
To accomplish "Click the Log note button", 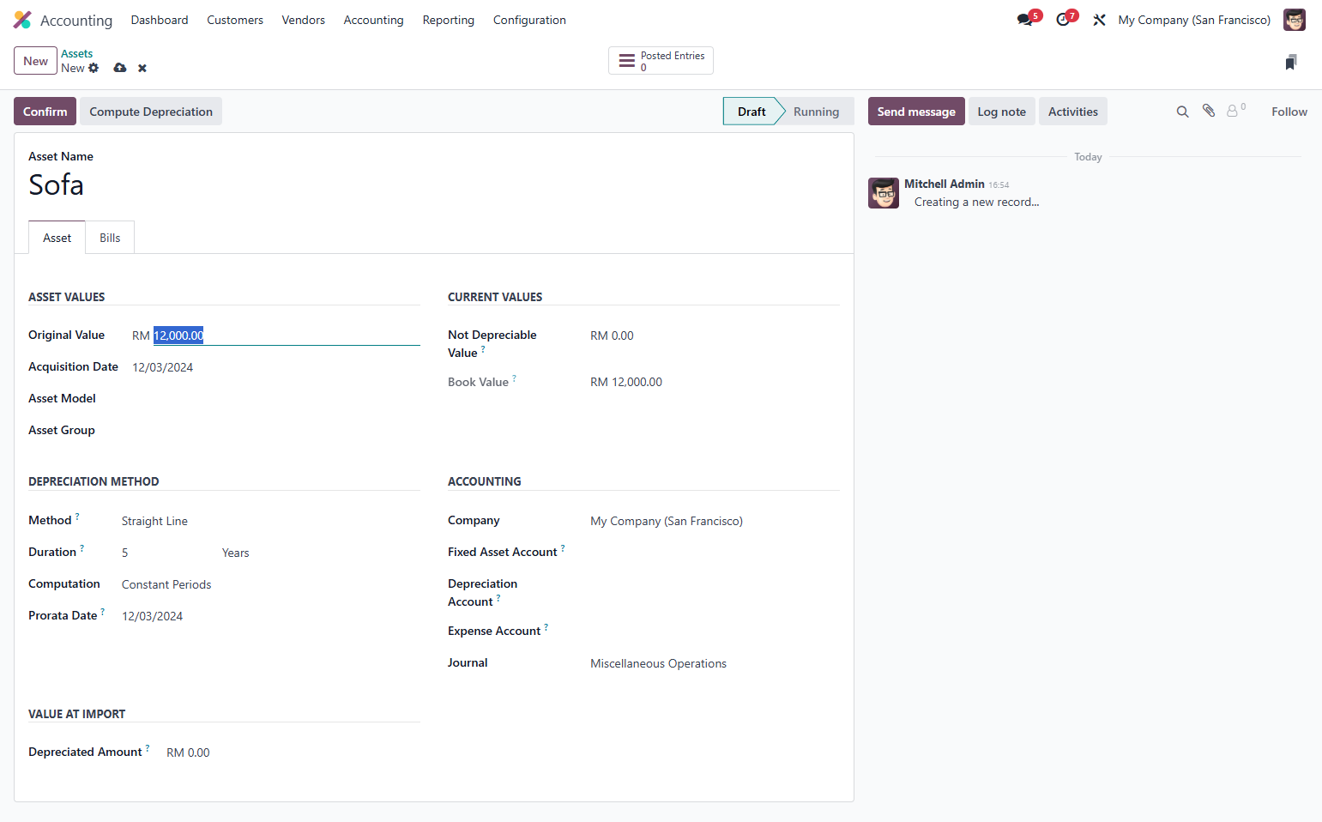I will 1002,112.
